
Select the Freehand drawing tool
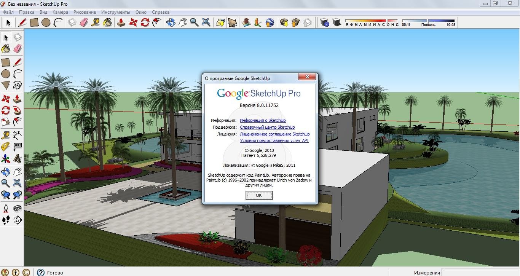click(18, 85)
